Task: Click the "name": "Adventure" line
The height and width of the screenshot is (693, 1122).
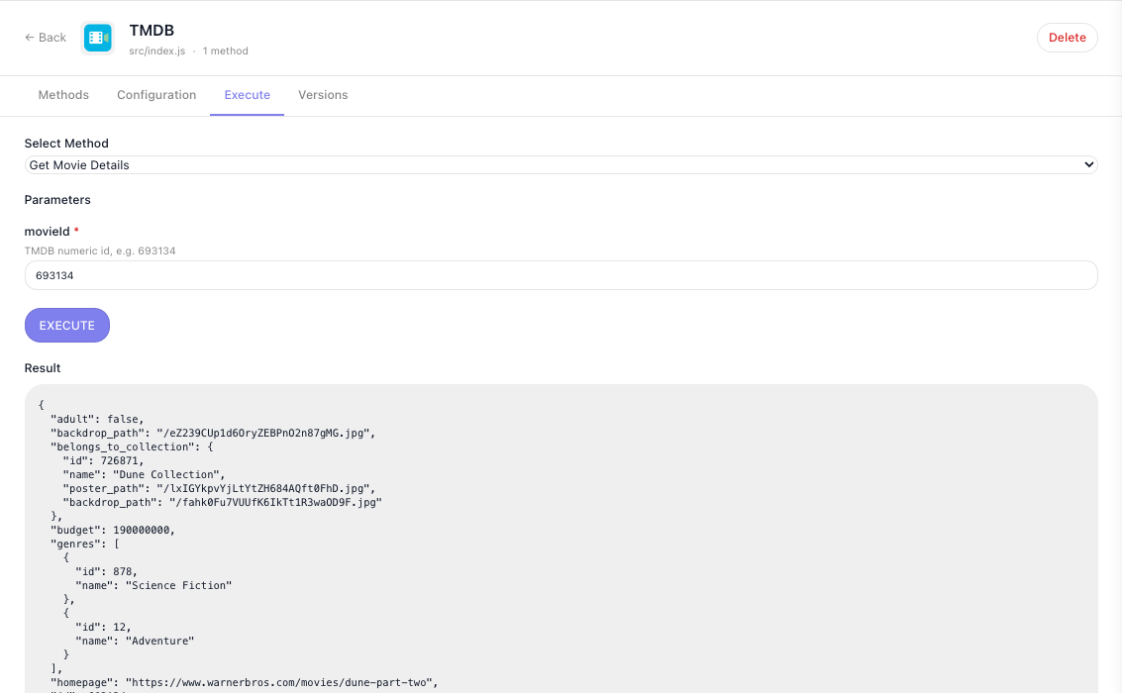Action: pyautogui.click(x=135, y=641)
